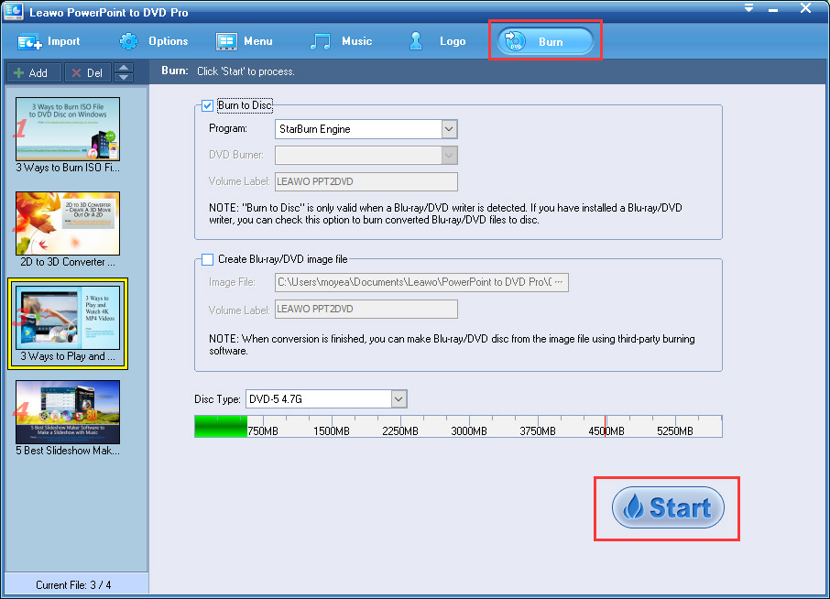
Task: Move selected file up in list
Action: tap(124, 68)
